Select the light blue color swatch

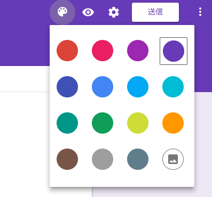click(x=138, y=87)
